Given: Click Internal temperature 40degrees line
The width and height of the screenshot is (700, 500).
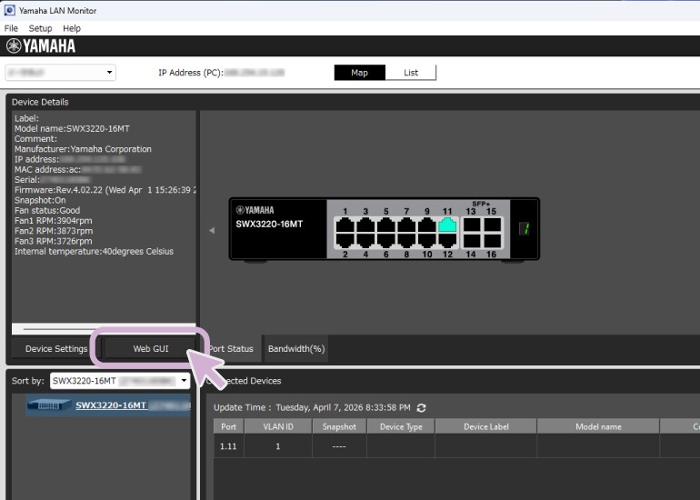Looking at the screenshot, I should [94, 251].
